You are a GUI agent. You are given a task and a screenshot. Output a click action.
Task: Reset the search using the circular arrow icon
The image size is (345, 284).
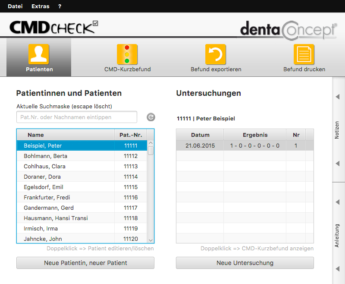click(x=150, y=117)
